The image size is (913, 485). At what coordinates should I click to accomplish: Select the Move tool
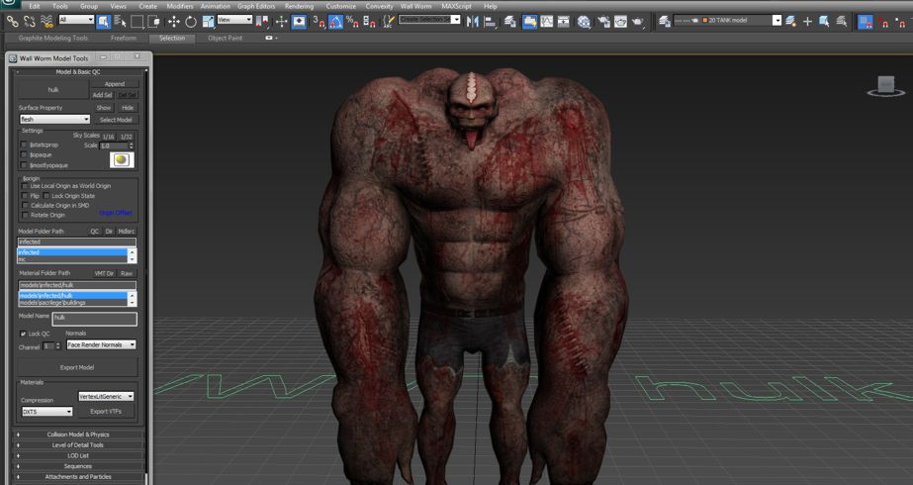pos(173,22)
